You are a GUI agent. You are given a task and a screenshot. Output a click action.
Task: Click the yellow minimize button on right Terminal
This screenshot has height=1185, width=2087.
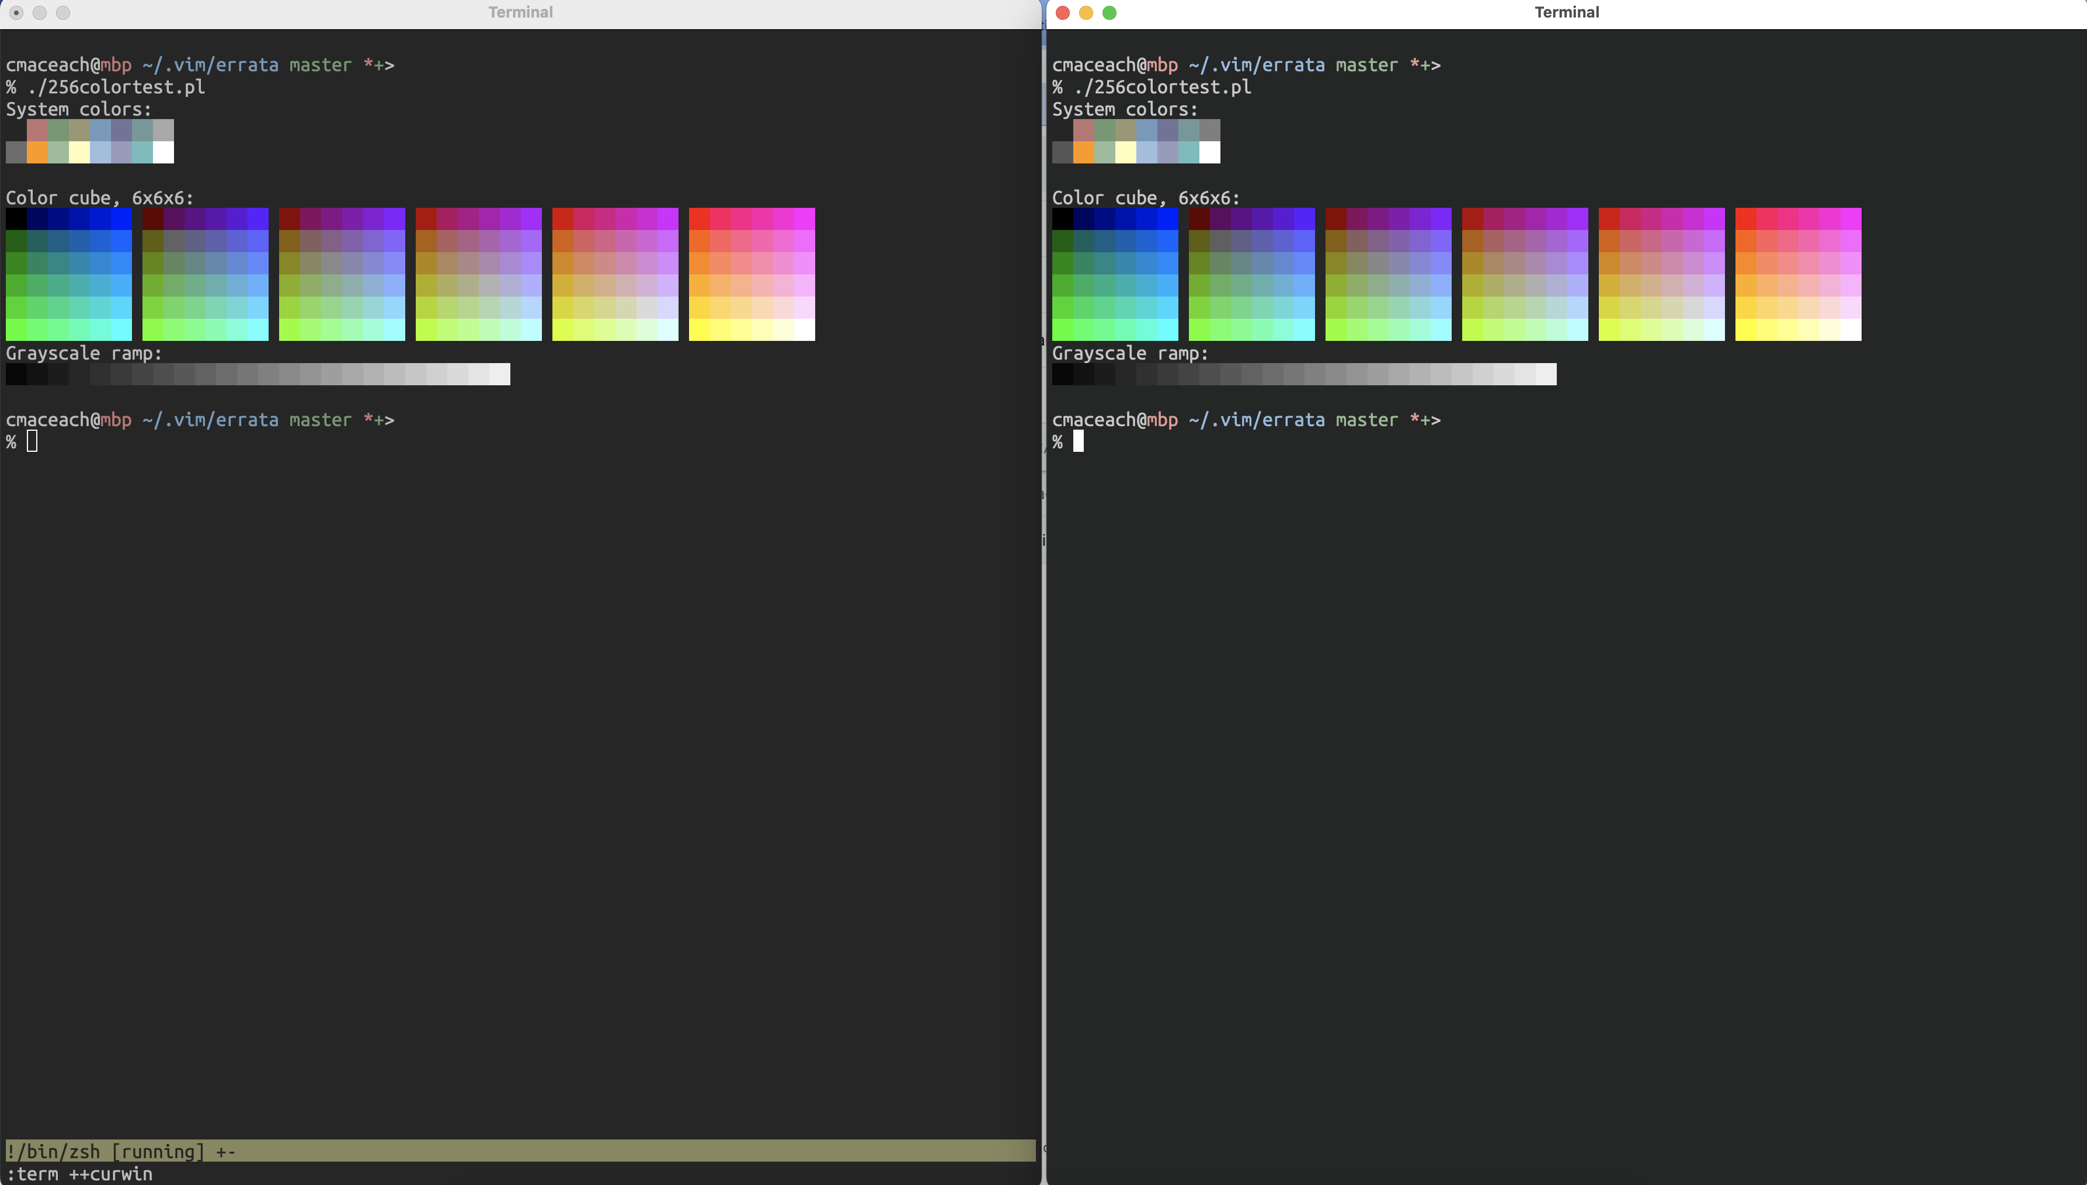pos(1086,13)
